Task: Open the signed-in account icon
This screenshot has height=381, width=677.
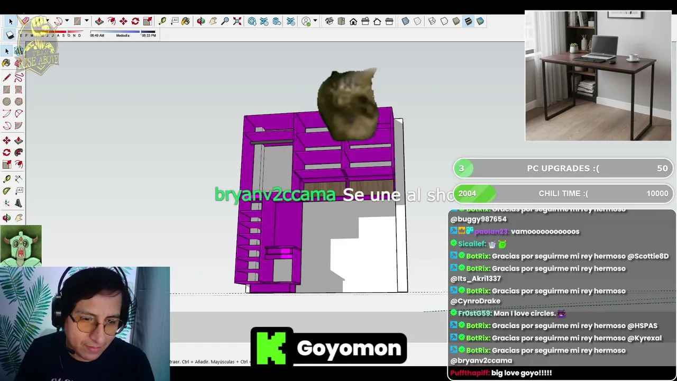Action: 306,21
